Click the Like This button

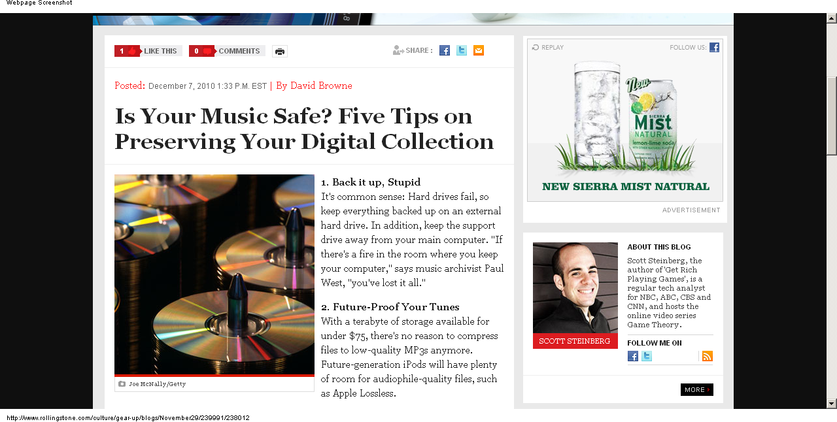[148, 51]
